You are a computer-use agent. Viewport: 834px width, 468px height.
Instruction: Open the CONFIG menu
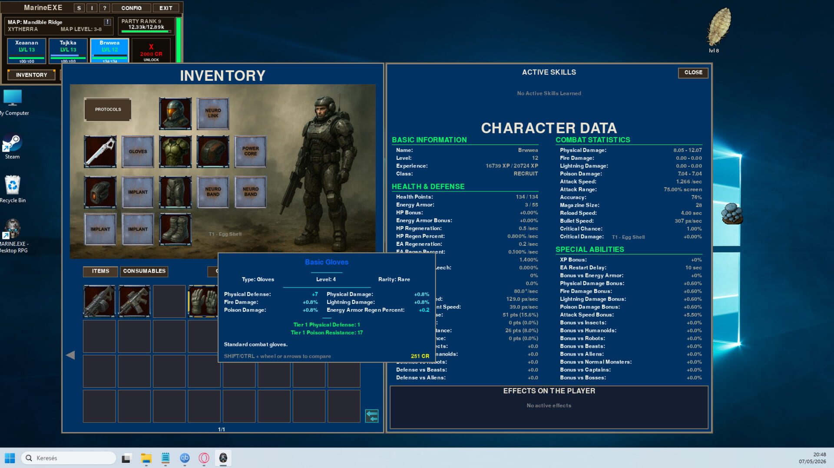[x=131, y=8]
